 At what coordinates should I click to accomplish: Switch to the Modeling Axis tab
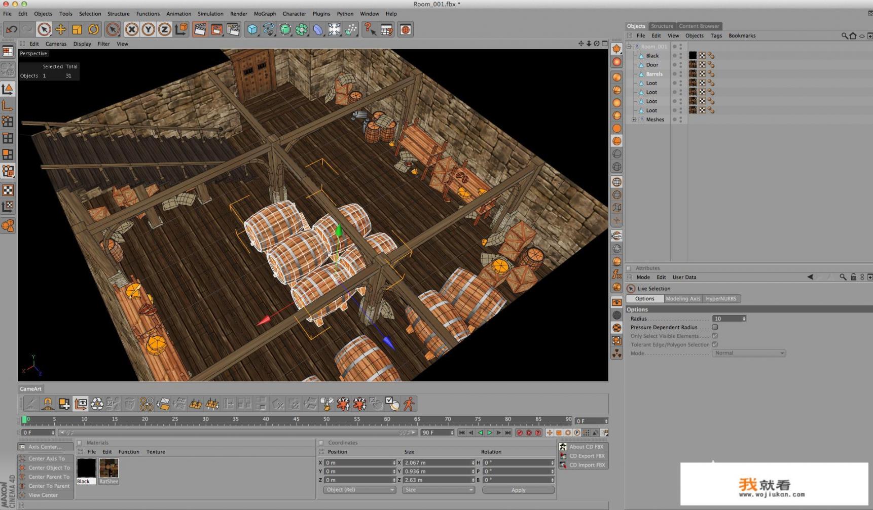[682, 299]
